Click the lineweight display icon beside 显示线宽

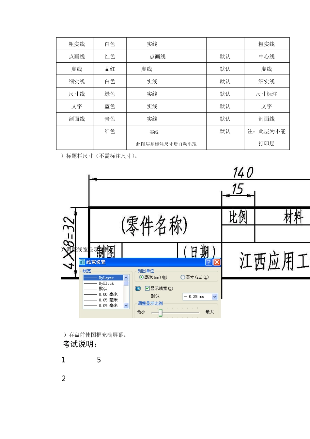(x=138, y=288)
